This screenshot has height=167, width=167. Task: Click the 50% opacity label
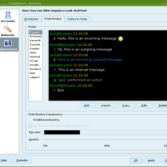click(x=107, y=146)
